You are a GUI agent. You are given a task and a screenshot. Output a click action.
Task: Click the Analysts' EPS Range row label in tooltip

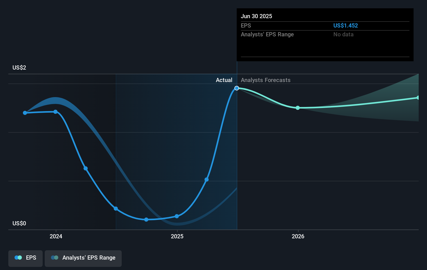click(x=267, y=35)
